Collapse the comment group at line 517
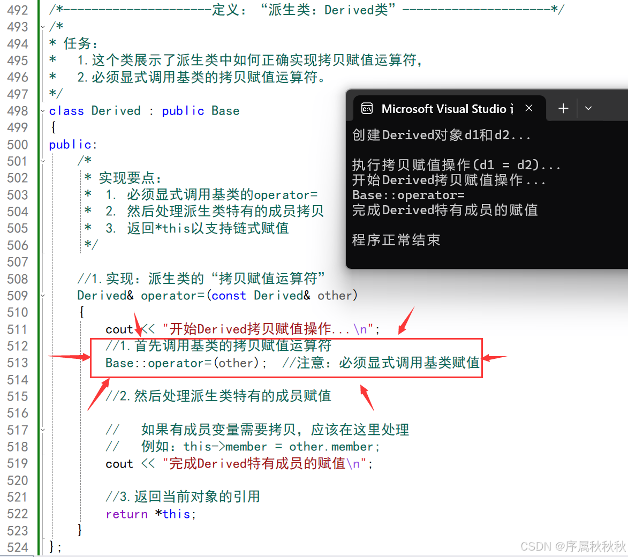628x557 pixels. 43,430
